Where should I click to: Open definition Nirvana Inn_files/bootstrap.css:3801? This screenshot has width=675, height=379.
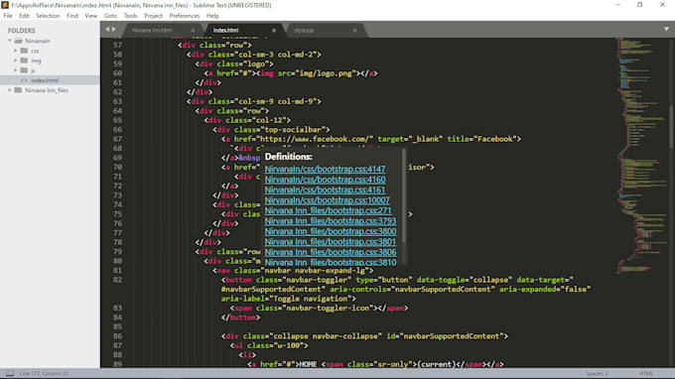[331, 241]
